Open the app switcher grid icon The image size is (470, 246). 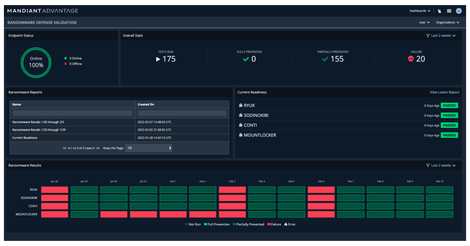(x=449, y=11)
